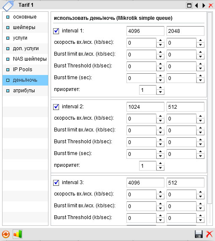
Task: Increase interval 2 incoming Burst Threshold
Action: pyautogui.click(x=160, y=140)
